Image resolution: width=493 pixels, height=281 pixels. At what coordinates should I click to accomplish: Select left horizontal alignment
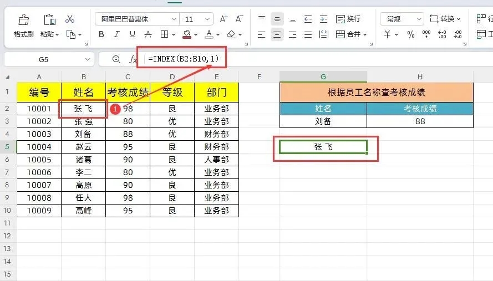click(x=262, y=34)
